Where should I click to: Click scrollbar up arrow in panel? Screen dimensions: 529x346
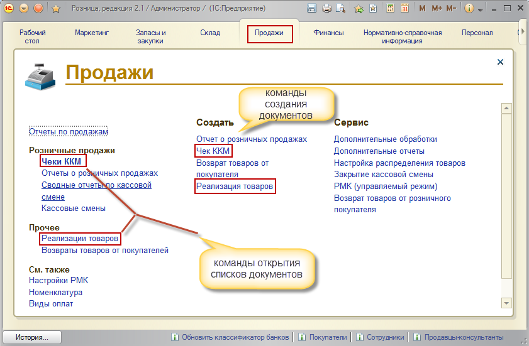506,108
